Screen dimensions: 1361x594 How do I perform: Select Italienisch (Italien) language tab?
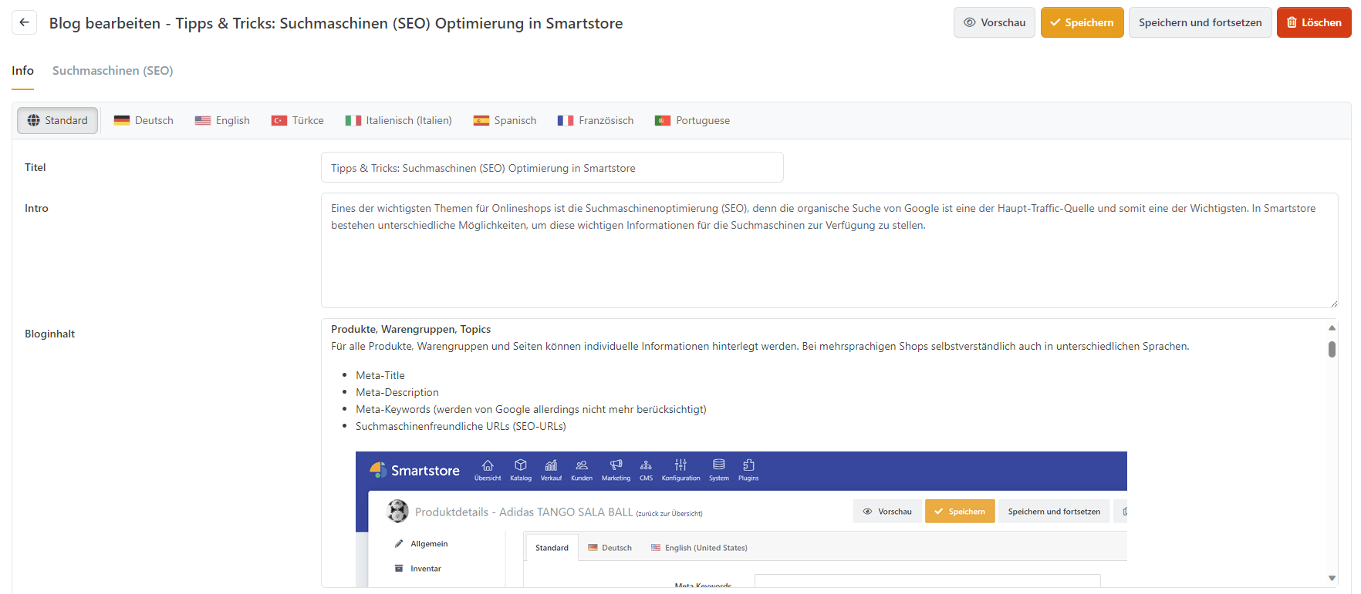click(398, 120)
